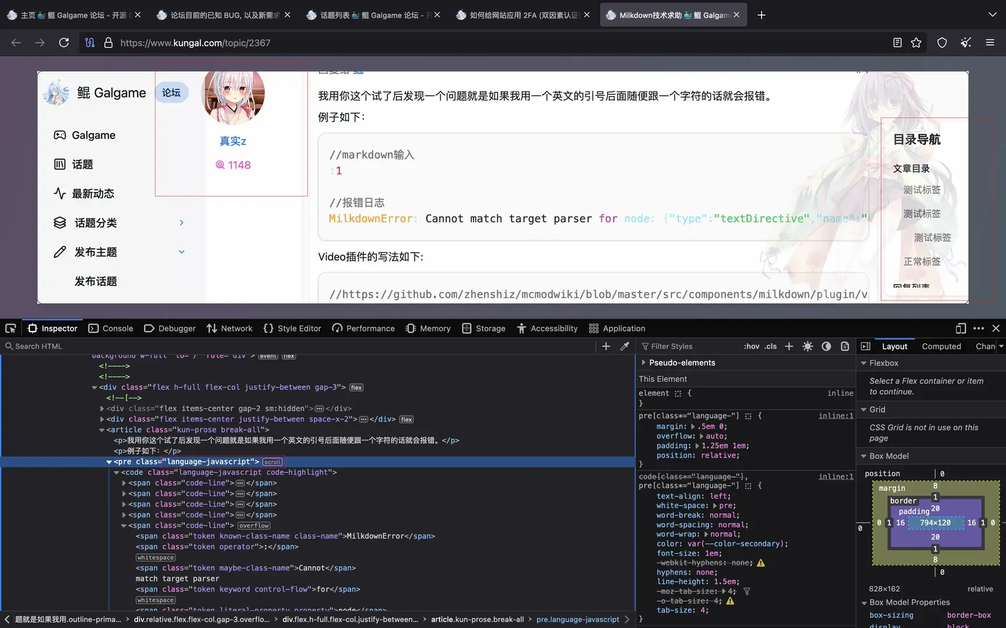Toggle dark color scheme simulation
This screenshot has width=1006, height=628.
[826, 346]
